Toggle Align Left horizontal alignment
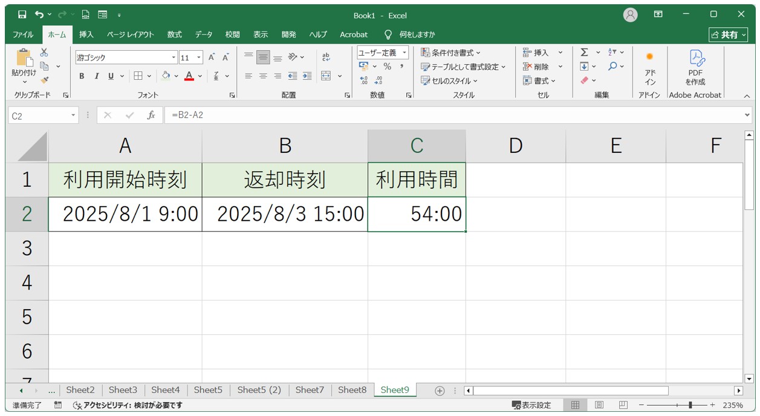 248,76
